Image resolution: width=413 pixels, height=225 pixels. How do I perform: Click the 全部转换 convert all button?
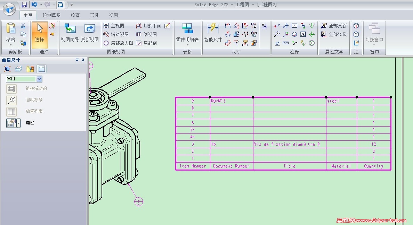334,34
